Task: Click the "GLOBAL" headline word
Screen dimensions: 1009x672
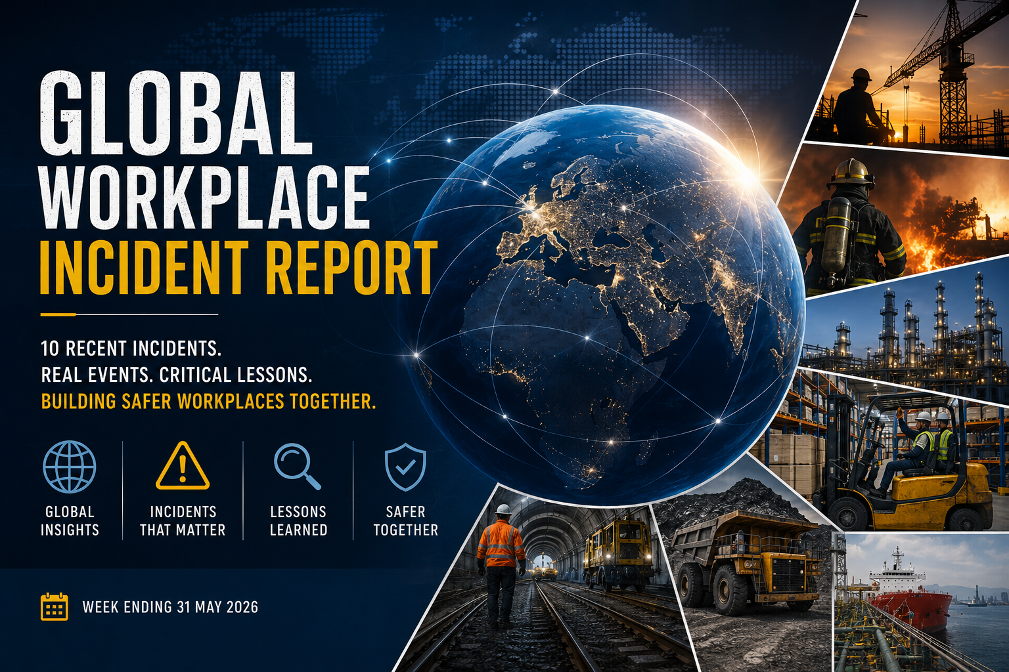Action: coord(175,112)
